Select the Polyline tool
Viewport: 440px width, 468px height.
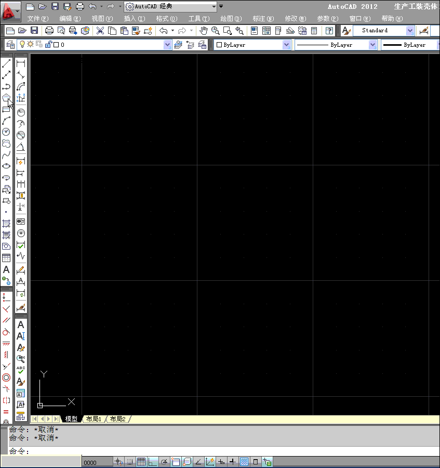click(x=6, y=86)
